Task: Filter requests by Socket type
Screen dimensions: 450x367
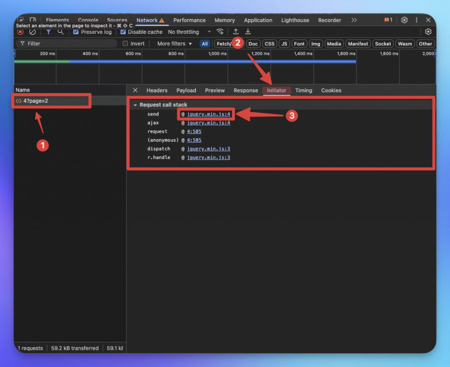Action: (x=383, y=44)
